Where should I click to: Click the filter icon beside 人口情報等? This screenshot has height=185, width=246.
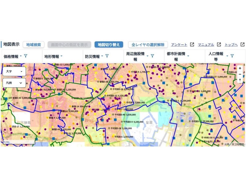coord(232,56)
